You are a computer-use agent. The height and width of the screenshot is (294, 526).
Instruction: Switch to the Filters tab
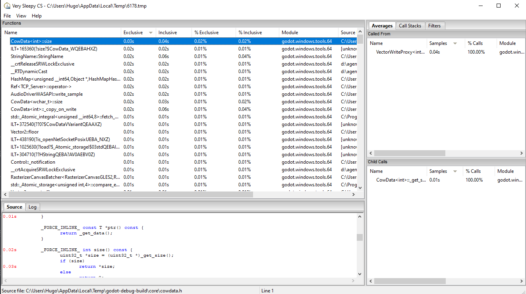(x=435, y=25)
